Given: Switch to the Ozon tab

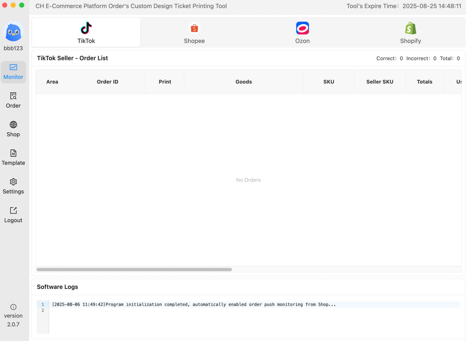Looking at the screenshot, I should coord(302,33).
